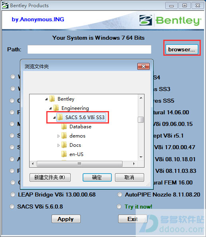The image size is (206, 237).
Task: Click the Docs folder icon
Action: [x=64, y=145]
